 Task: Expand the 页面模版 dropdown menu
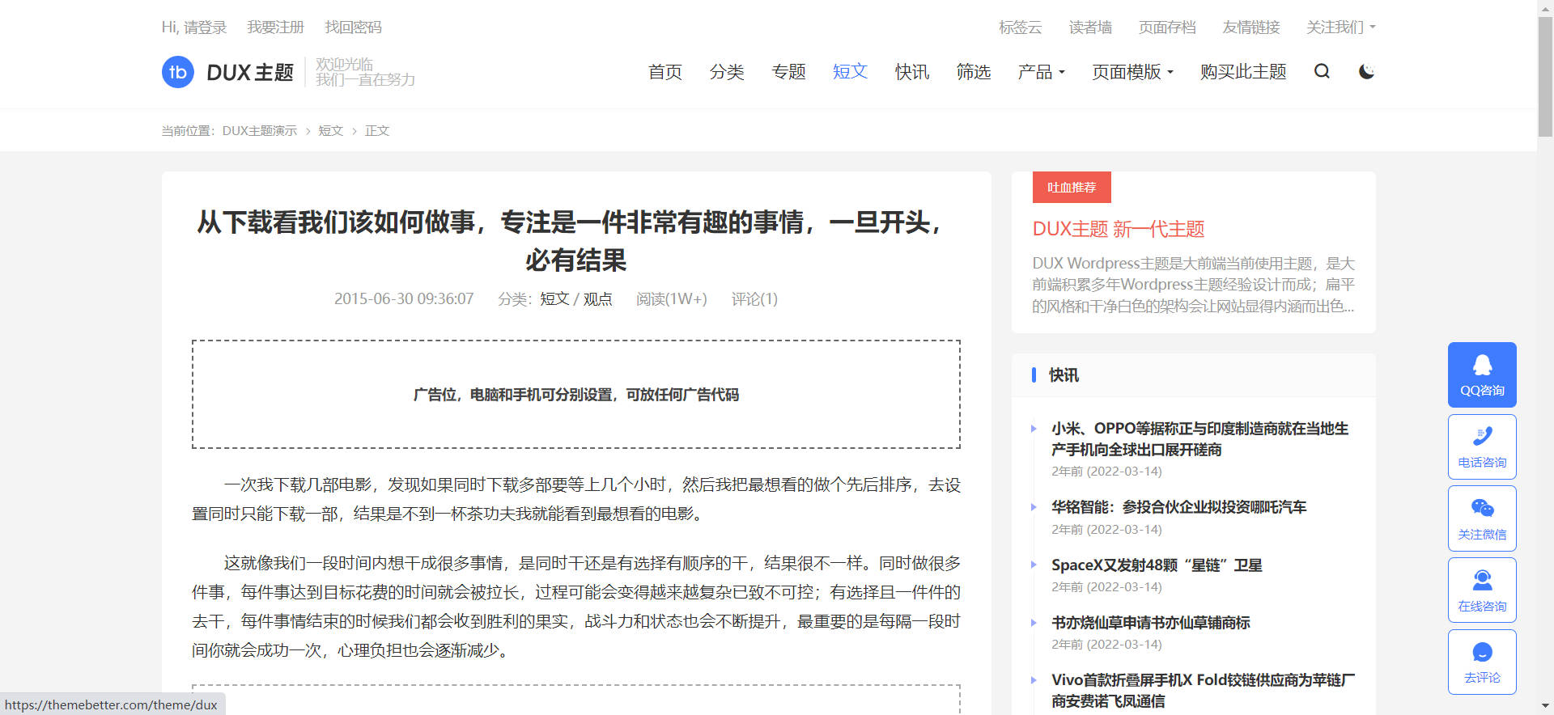pyautogui.click(x=1132, y=72)
